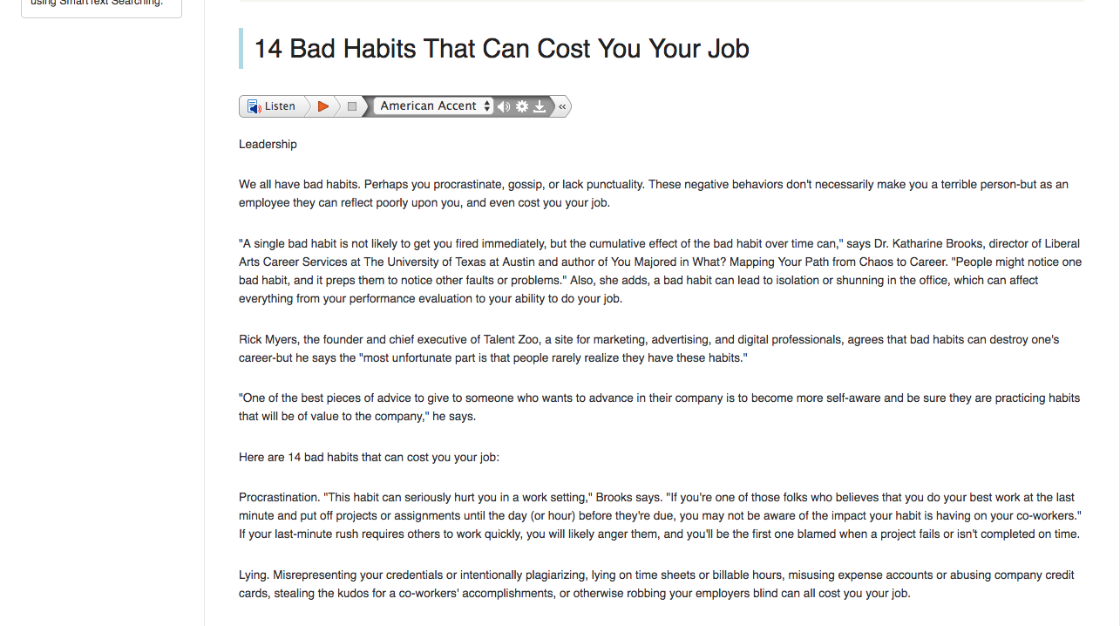
Task: Click the Listen button in the audio toolbar
Action: [x=272, y=106]
